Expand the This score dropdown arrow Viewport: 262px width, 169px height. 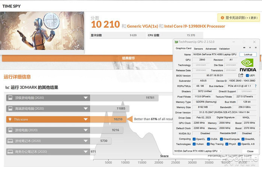click(x=86, y=119)
